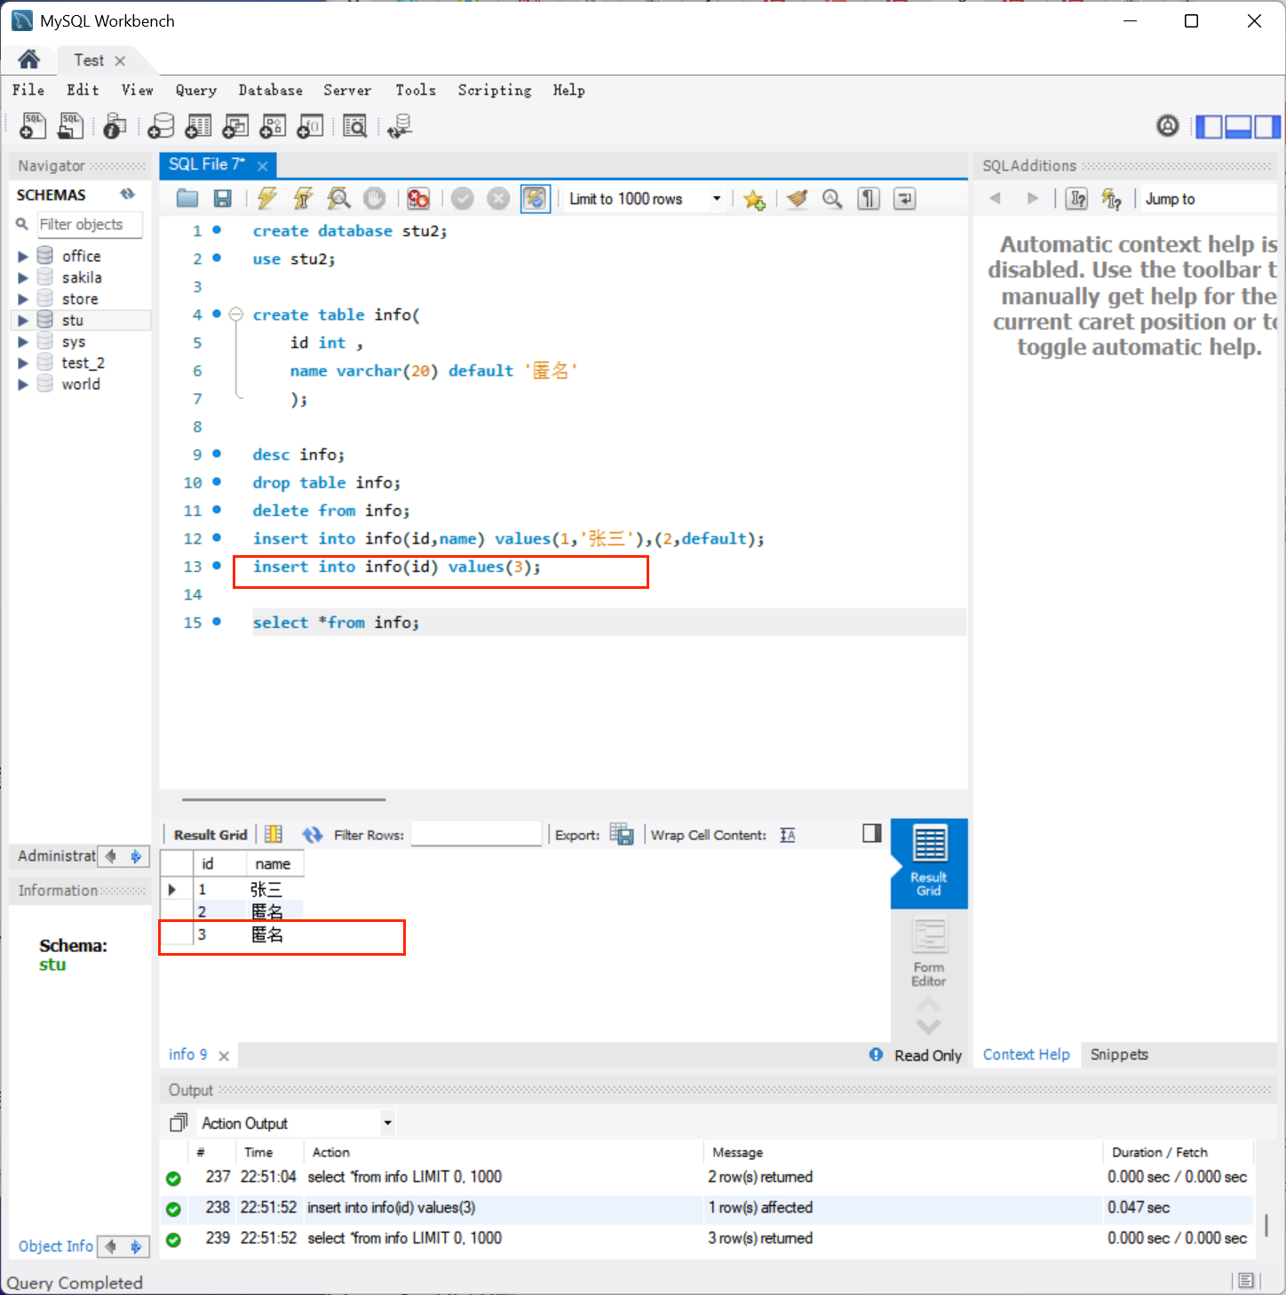Screen dimensions: 1286x1295
Task: Open the home screen tab icon
Action: [28, 60]
